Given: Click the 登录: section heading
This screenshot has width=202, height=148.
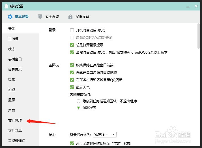Looking at the screenshot, I should point(52,30).
